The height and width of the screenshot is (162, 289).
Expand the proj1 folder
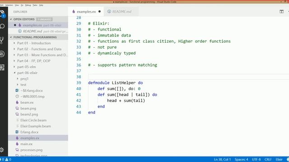[x=18, y=79]
